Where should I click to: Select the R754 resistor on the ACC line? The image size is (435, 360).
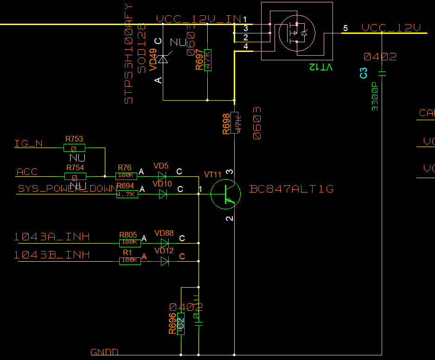pyautogui.click(x=74, y=176)
